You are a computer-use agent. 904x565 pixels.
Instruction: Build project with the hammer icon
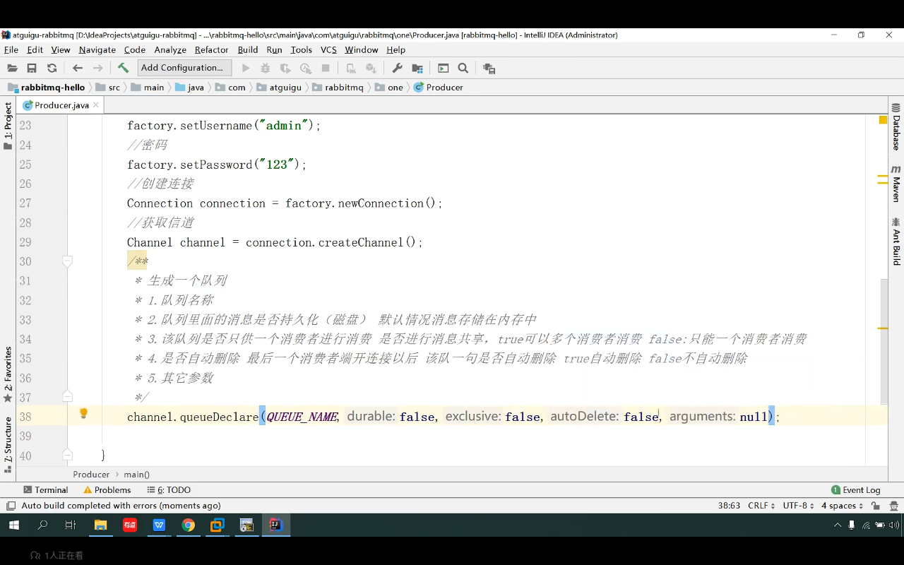pyautogui.click(x=123, y=68)
